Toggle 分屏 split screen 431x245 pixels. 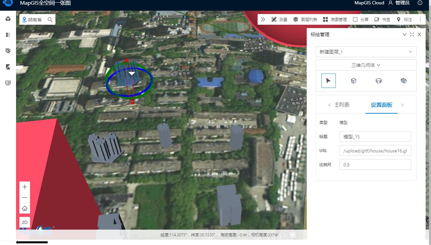pos(361,19)
